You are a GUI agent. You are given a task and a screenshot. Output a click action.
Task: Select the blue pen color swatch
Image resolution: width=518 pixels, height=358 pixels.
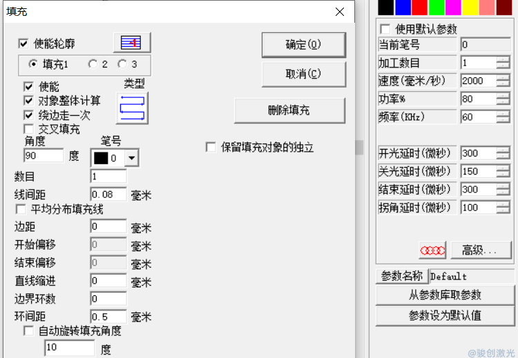point(403,8)
